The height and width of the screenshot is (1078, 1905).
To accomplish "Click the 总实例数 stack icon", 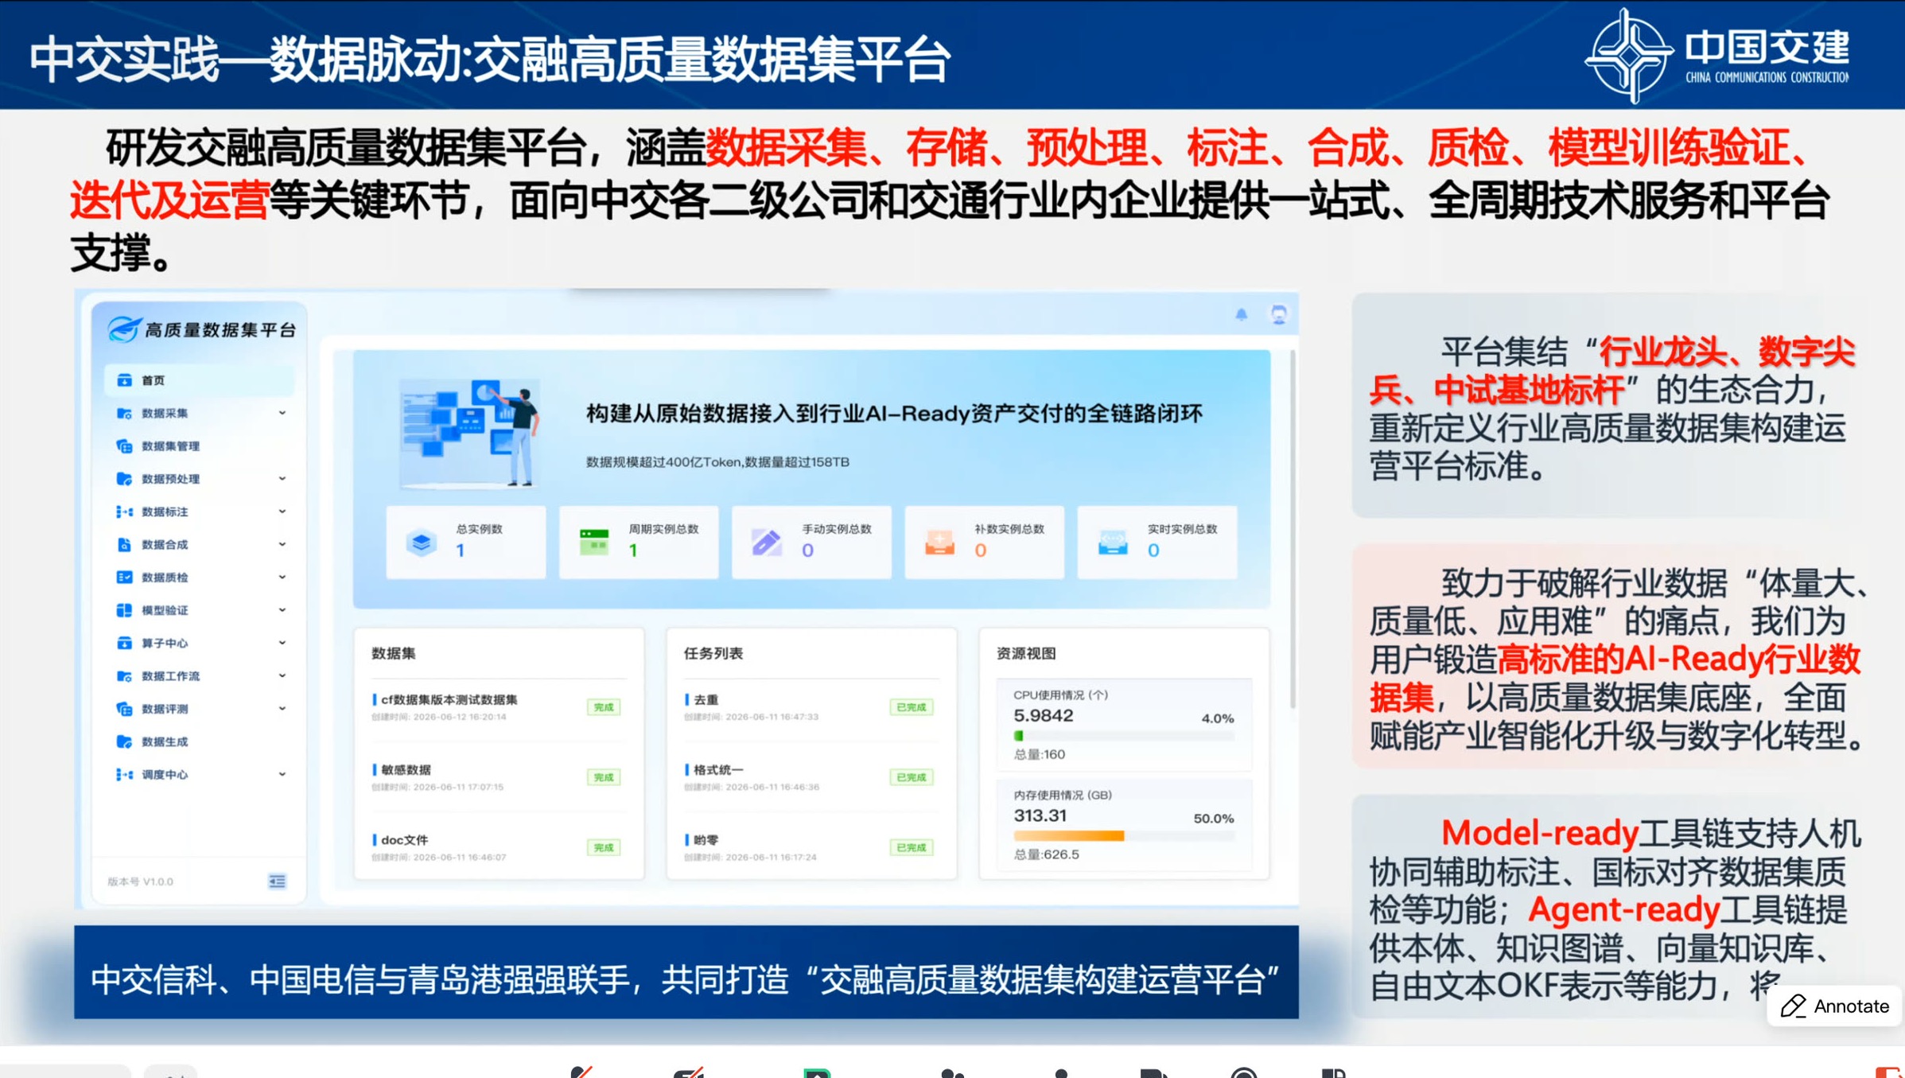I will [422, 543].
